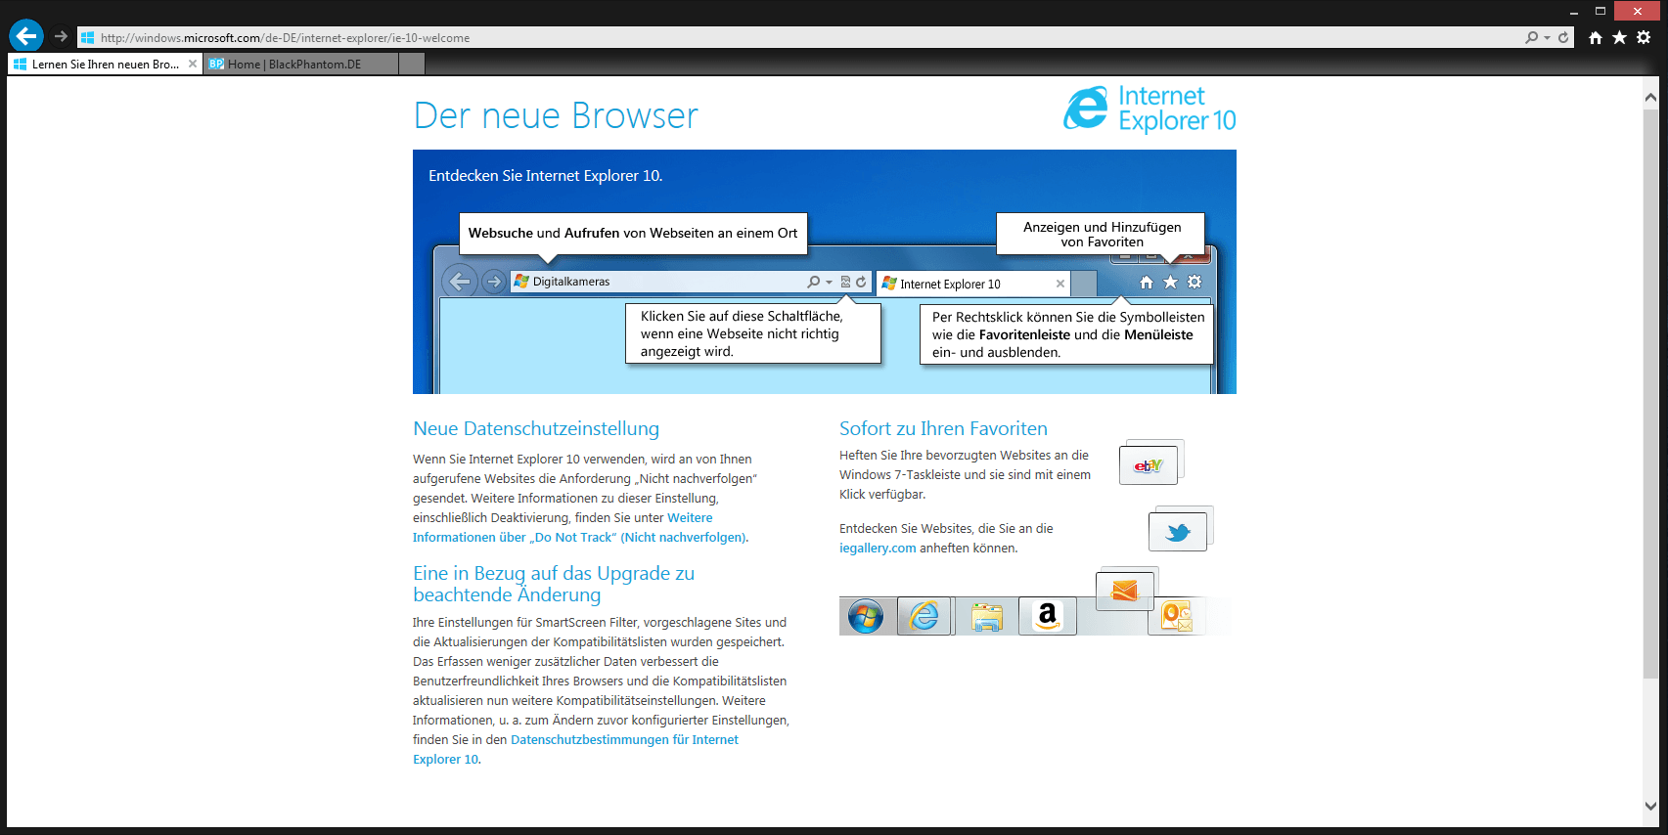Click the Anzeigen und Hinzufügen von Favoriten callout
Viewport: 1668px width, 835px height.
1102,234
